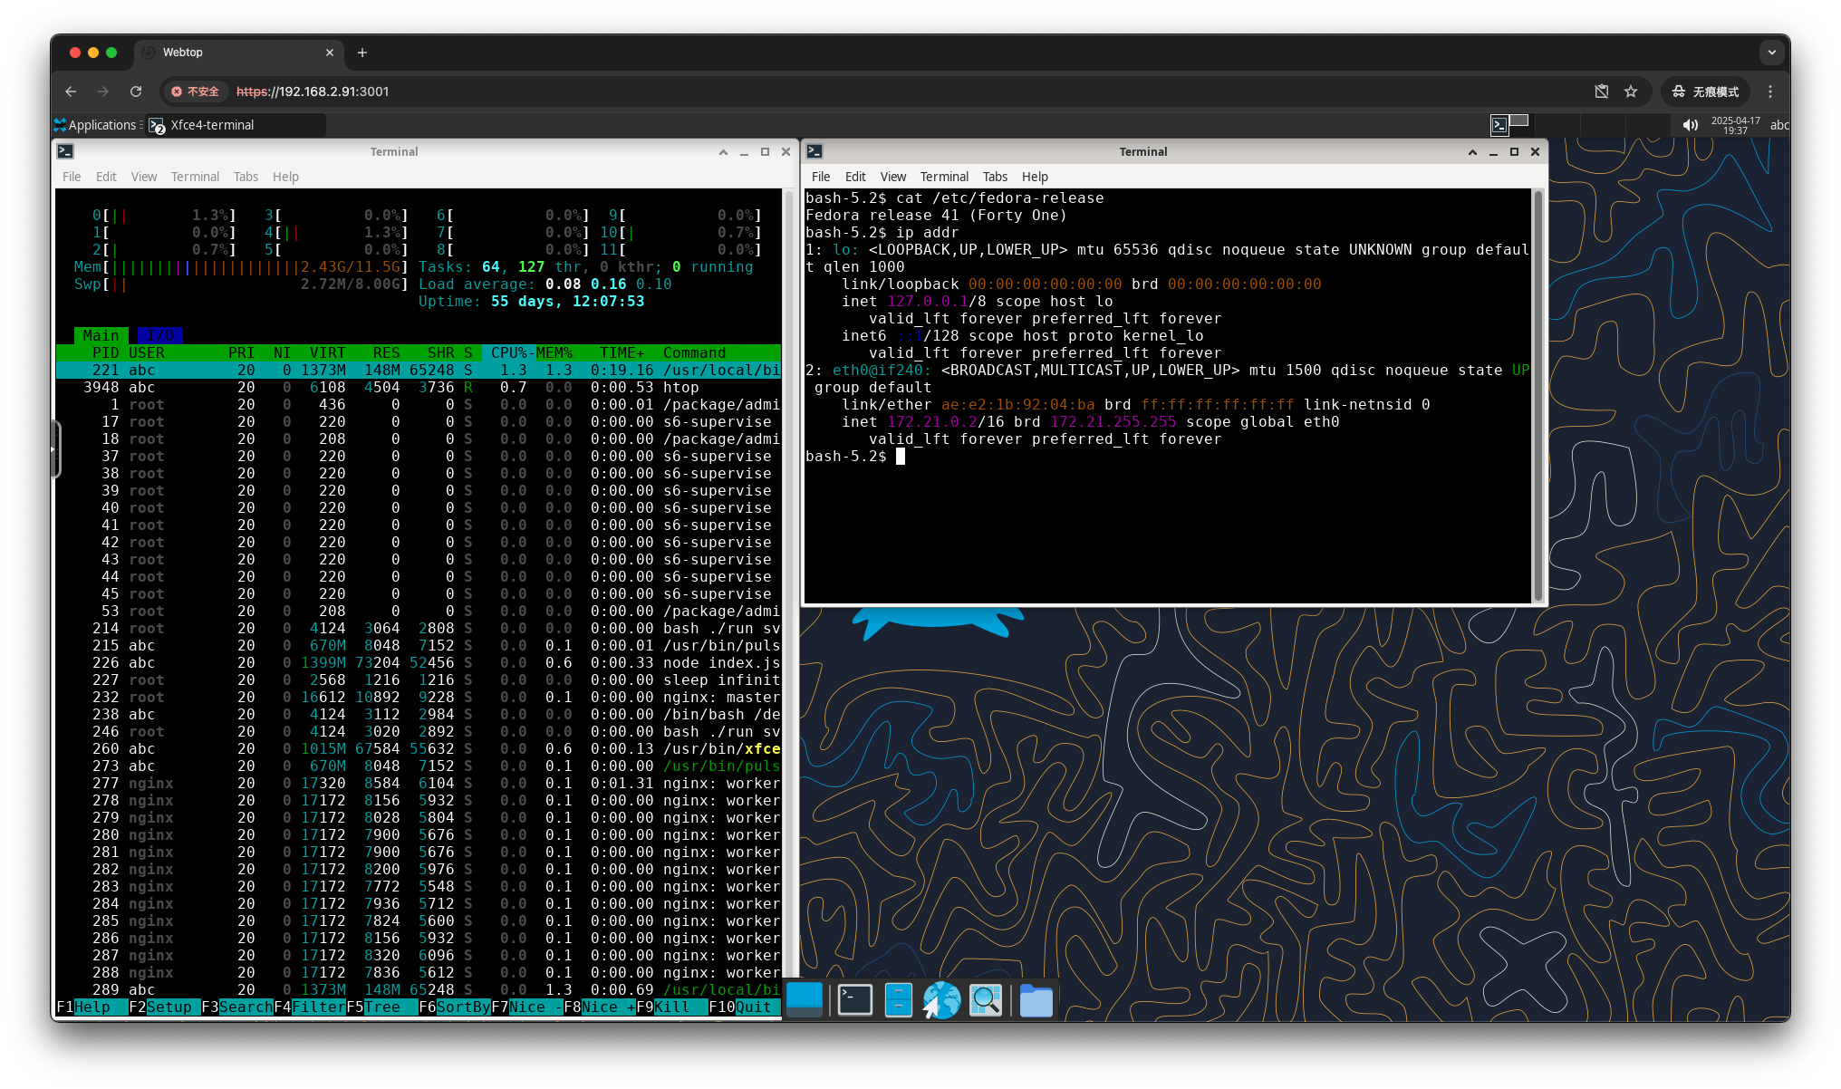The height and width of the screenshot is (1089, 1841).
Task: Click the F4 Filter button in htop
Action: click(309, 1007)
